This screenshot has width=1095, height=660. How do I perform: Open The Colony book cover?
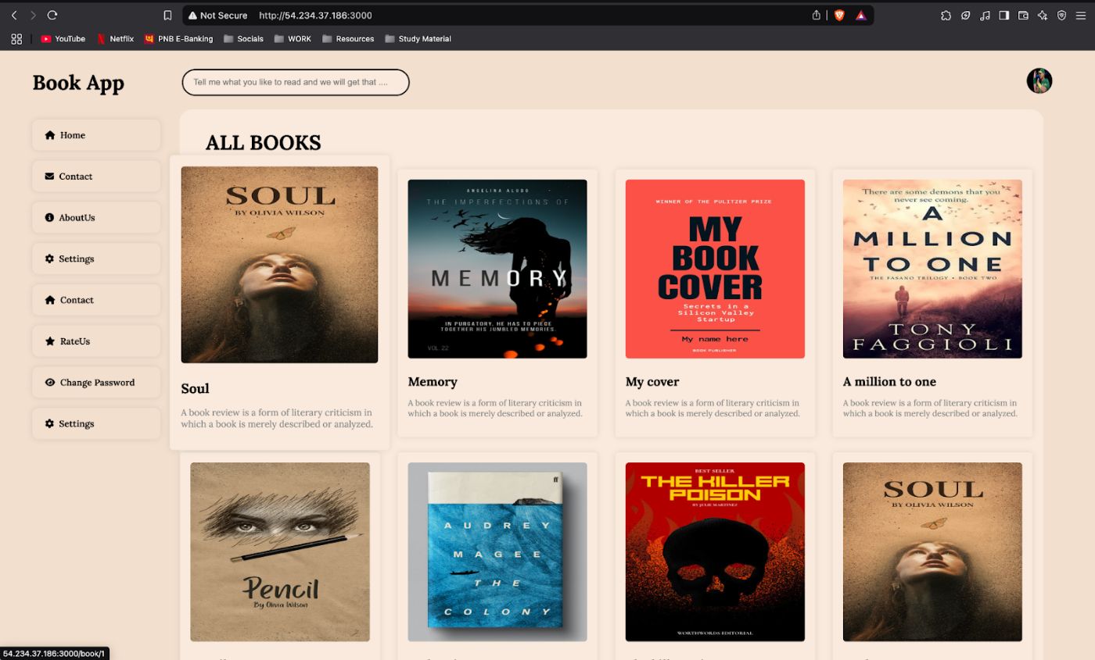coord(497,551)
